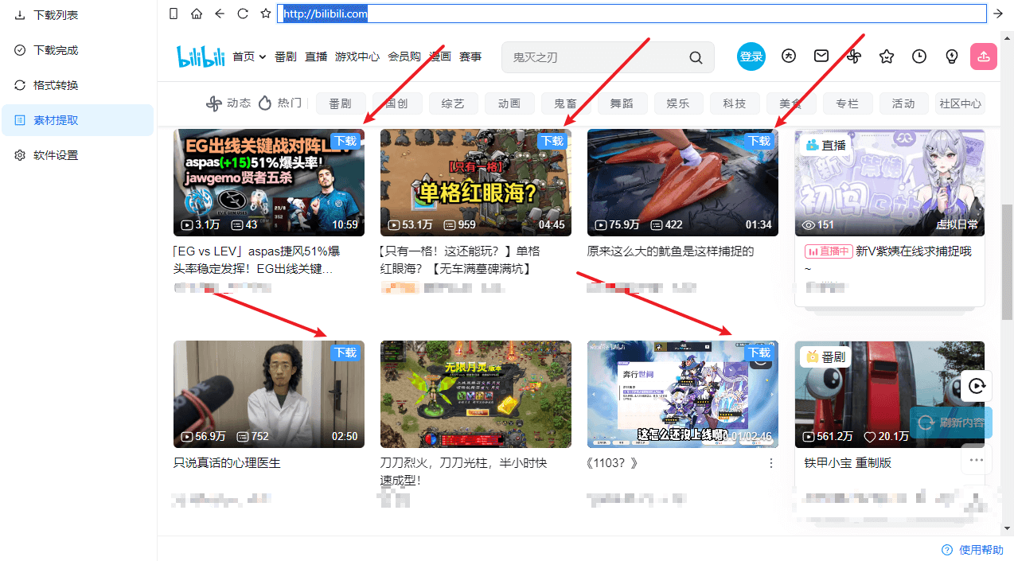This screenshot has height=561, width=1014.
Task: Select 素材提取 in the sidebar
Action: pos(77,120)
